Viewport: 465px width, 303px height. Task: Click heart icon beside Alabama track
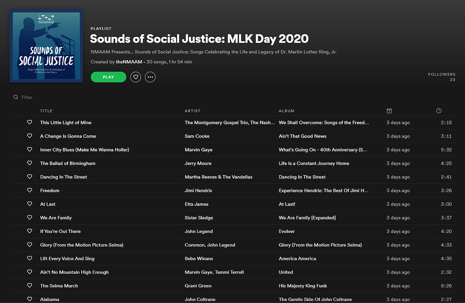tap(30, 299)
